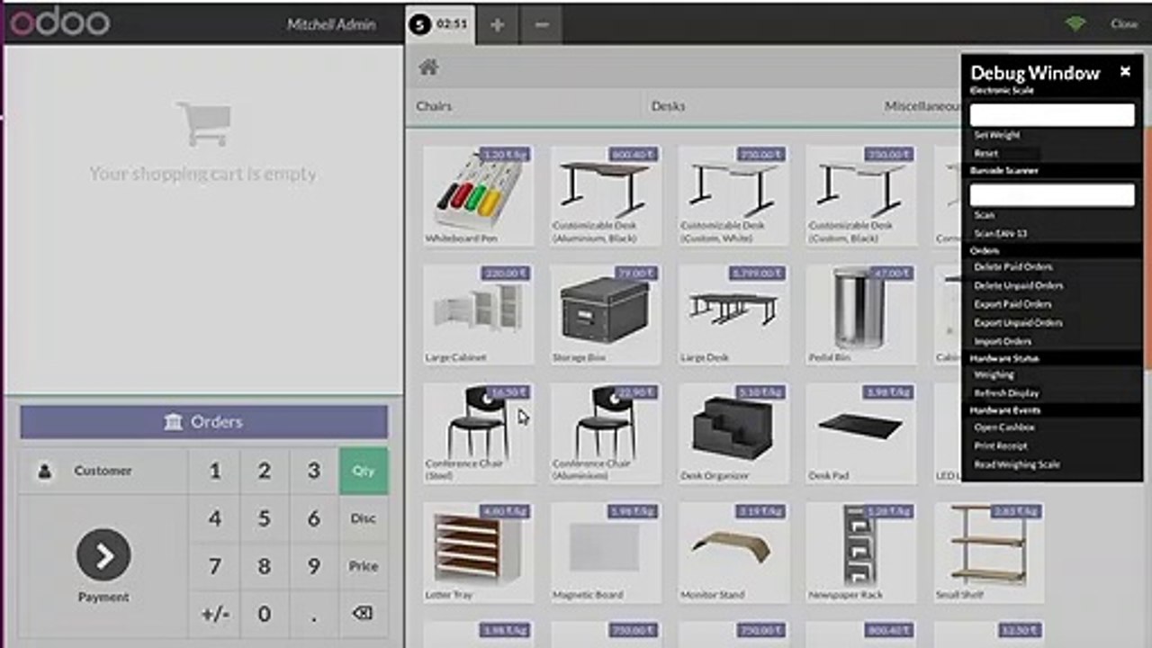Tap numpad digit 7
The height and width of the screenshot is (648, 1152).
point(214,566)
